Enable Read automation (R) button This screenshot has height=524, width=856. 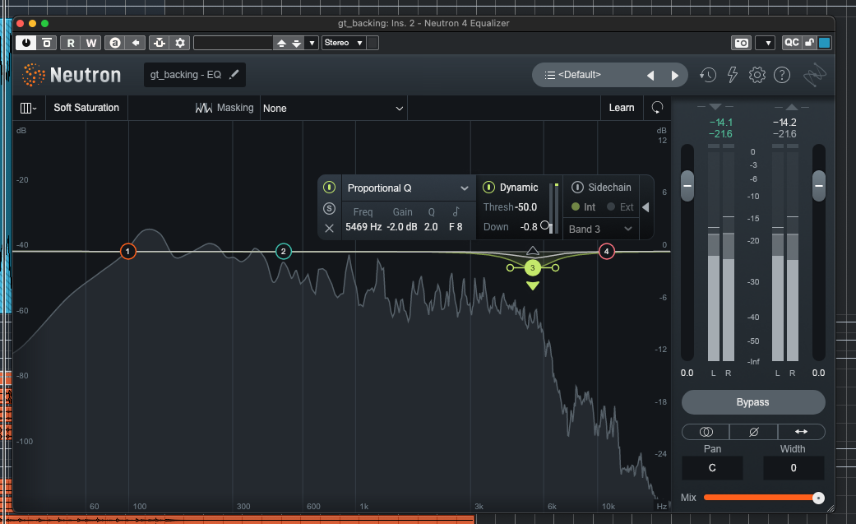pyautogui.click(x=71, y=43)
